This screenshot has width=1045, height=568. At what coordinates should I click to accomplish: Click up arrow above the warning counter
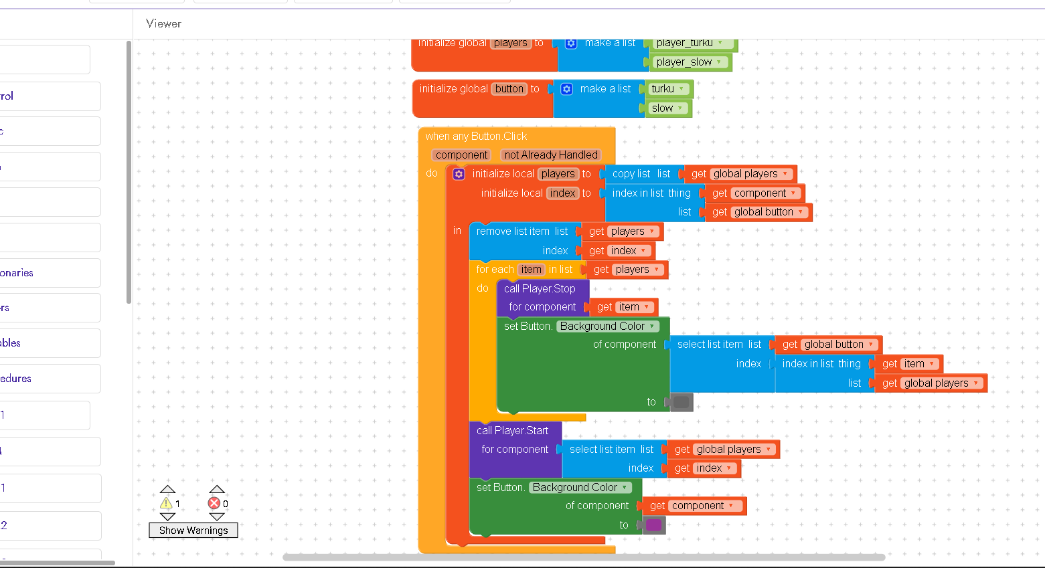point(167,489)
